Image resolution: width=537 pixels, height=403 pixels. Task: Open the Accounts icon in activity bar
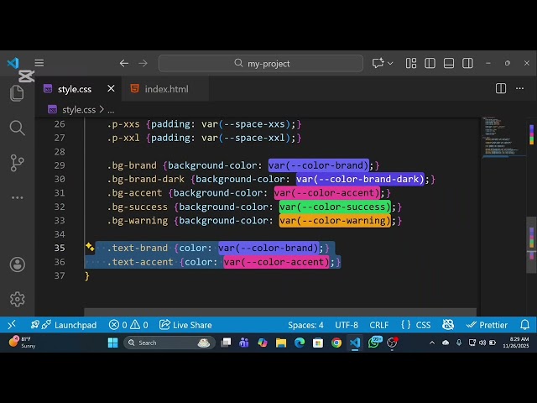(17, 264)
